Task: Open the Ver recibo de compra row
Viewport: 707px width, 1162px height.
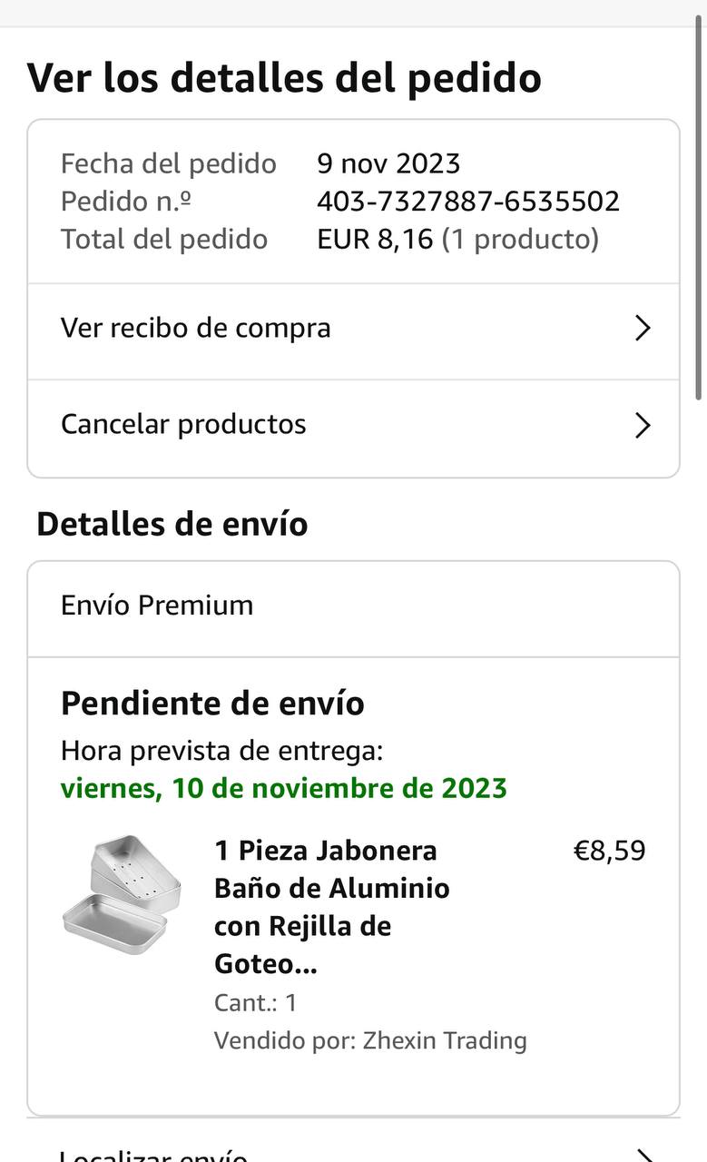Action: coord(195,328)
